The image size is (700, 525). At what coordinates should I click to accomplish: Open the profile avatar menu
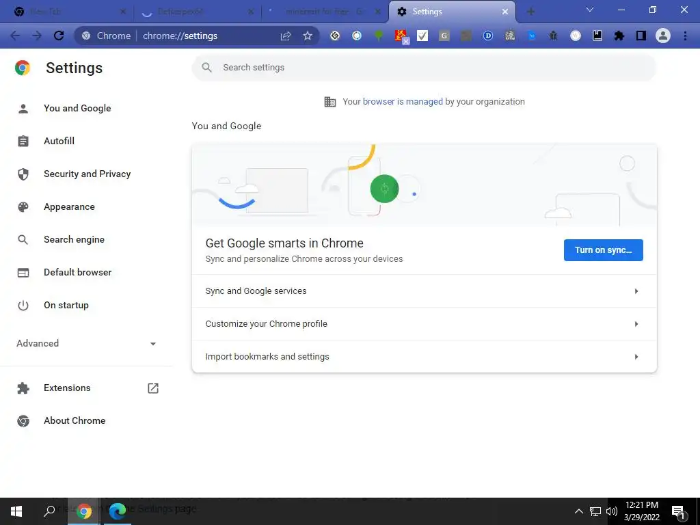(663, 36)
